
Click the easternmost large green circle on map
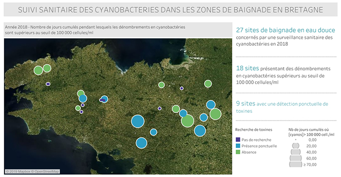click(215, 114)
